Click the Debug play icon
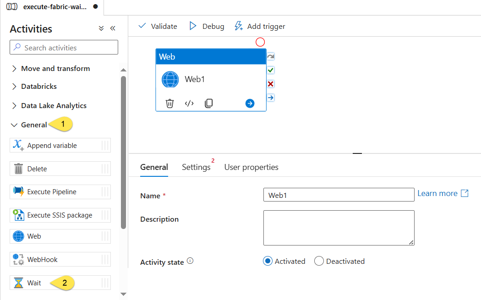Screen dimensions: 481x300 (x=193, y=26)
